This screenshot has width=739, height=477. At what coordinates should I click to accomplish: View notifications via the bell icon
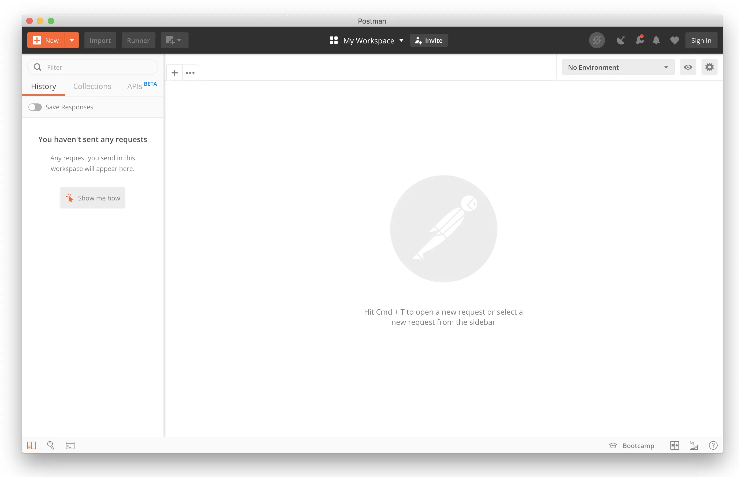(656, 40)
